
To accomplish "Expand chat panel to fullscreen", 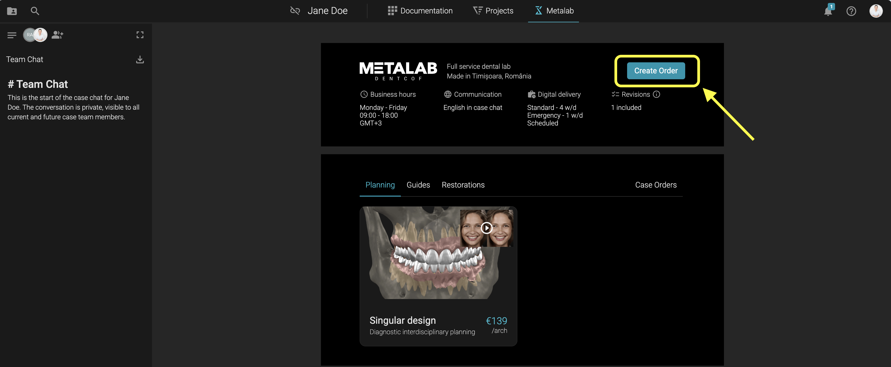I will click(x=140, y=35).
